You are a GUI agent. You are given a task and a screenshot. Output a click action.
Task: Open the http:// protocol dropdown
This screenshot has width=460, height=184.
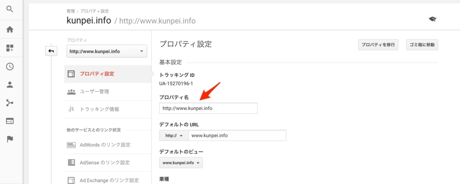[x=174, y=136]
